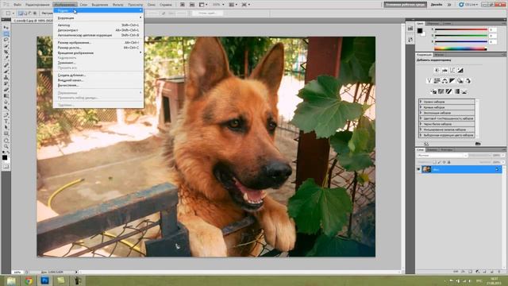Click the layer thumbnail in Layers panel
The image size is (508, 286).
(427, 169)
